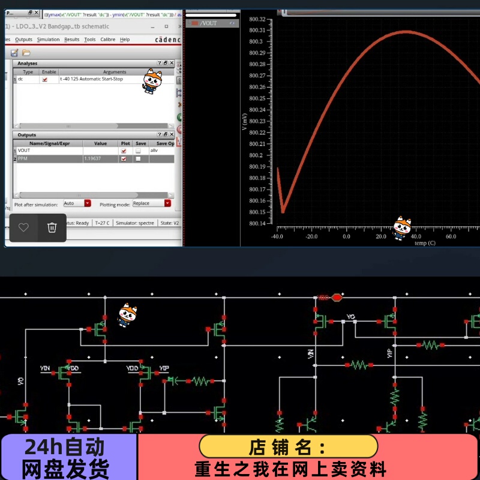Click the YC net label in schematic
The image size is (480, 480).
click(350, 317)
